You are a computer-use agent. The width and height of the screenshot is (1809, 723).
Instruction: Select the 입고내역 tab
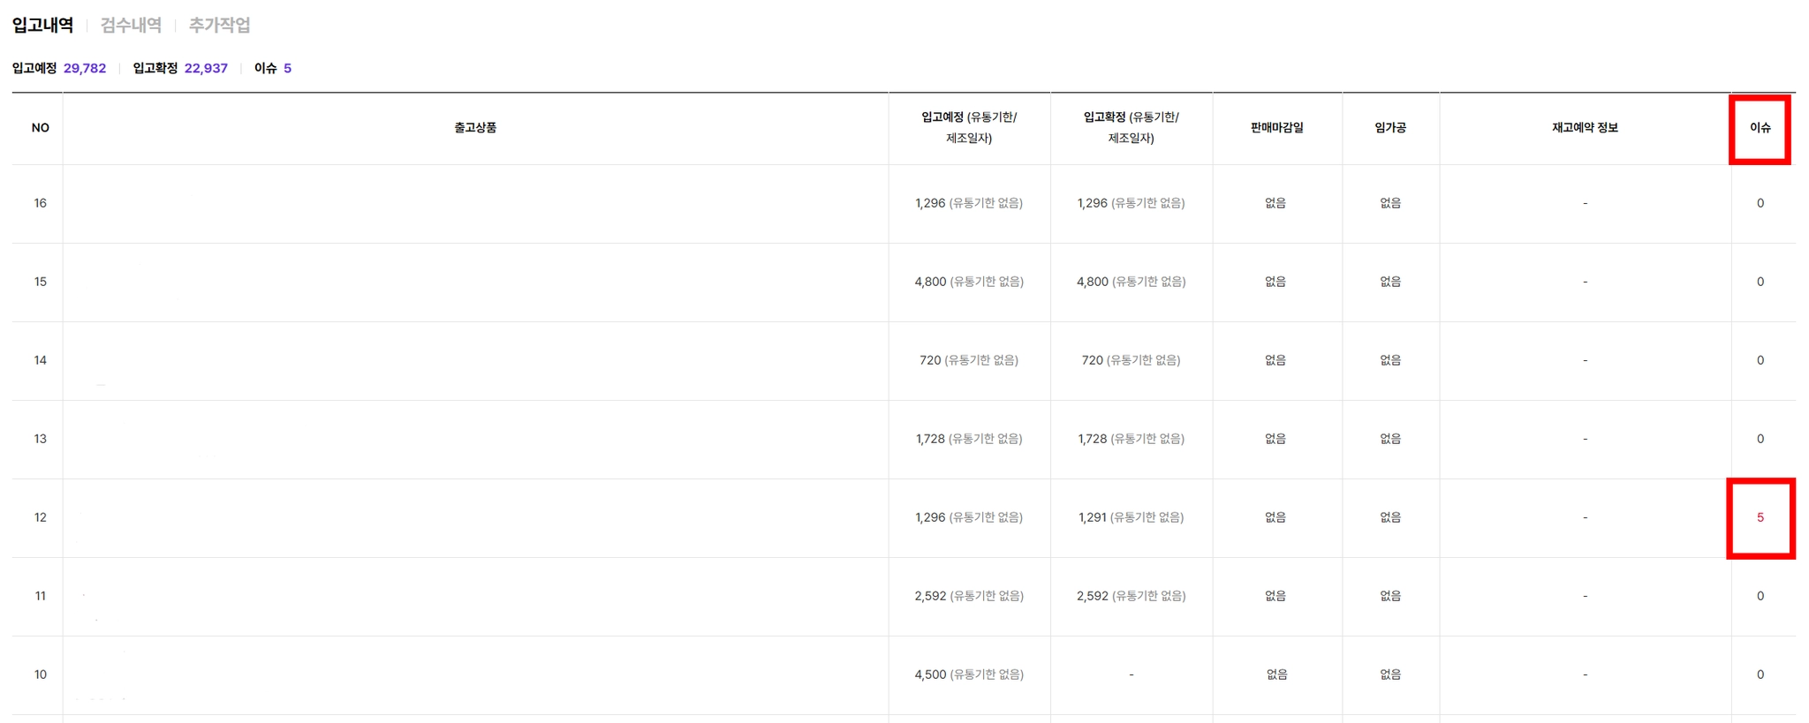42,25
